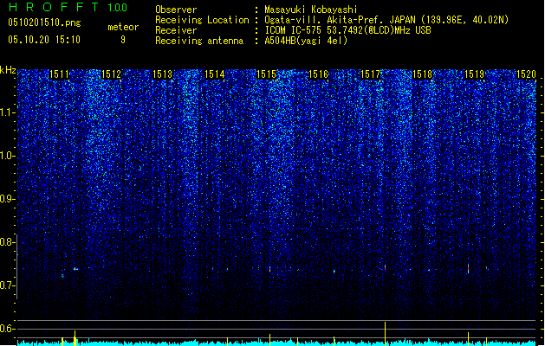545x346 pixels.
Task: Click the 1515 time marker
Action: (x=266, y=74)
